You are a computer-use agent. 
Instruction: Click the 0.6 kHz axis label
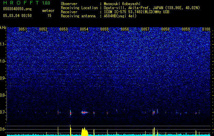[x=3, y=129]
